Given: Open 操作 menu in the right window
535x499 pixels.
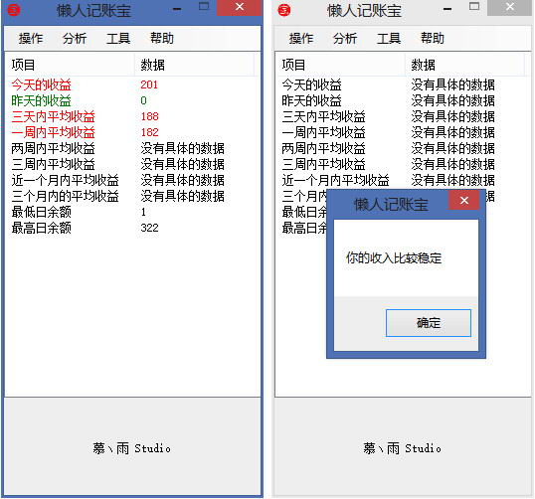Looking at the screenshot, I should coord(301,38).
